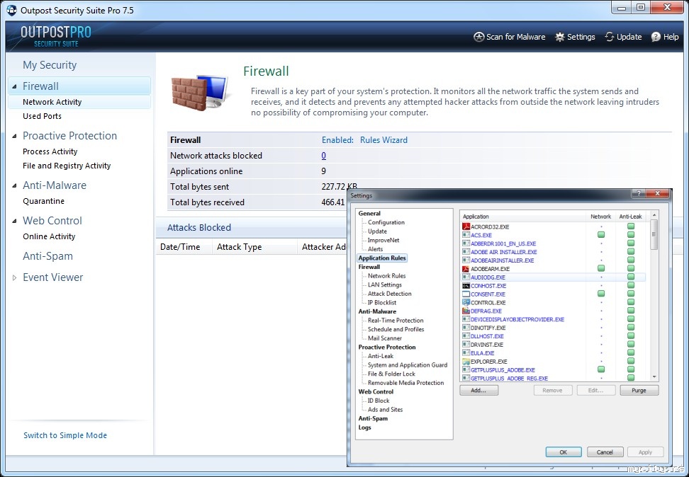Viewport: 689px width, 477px height.
Task: Open Settings via the gear icon
Action: click(x=559, y=37)
